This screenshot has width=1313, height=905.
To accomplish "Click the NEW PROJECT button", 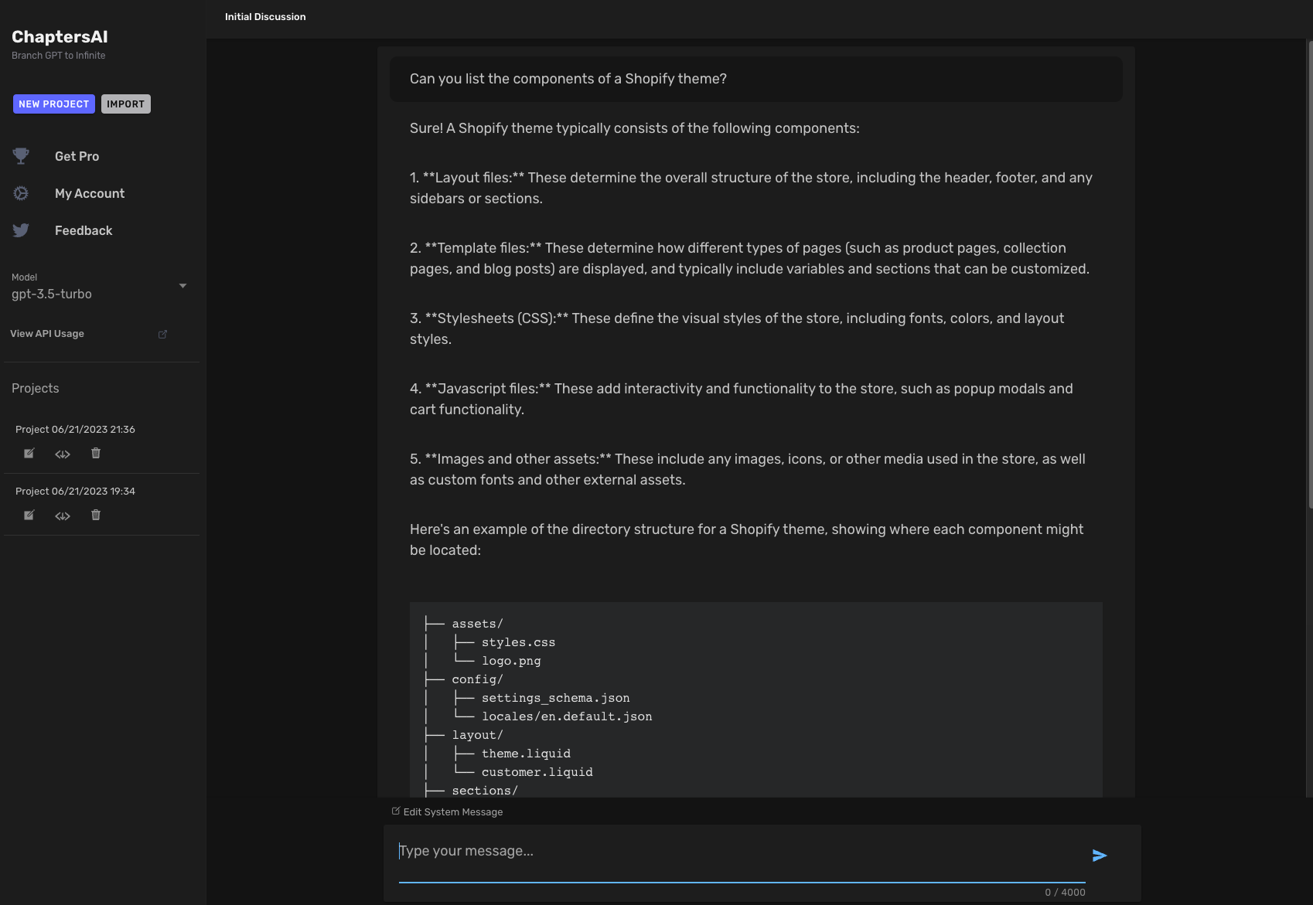I will (54, 104).
